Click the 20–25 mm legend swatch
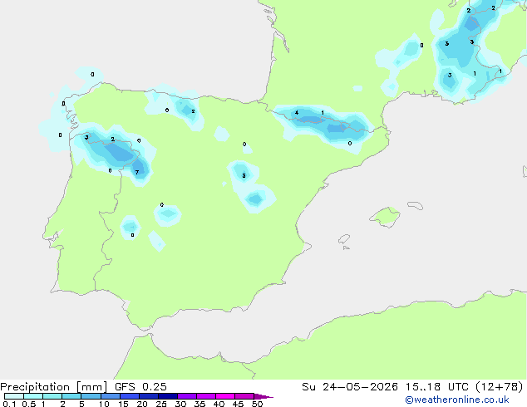 tap(149, 396)
